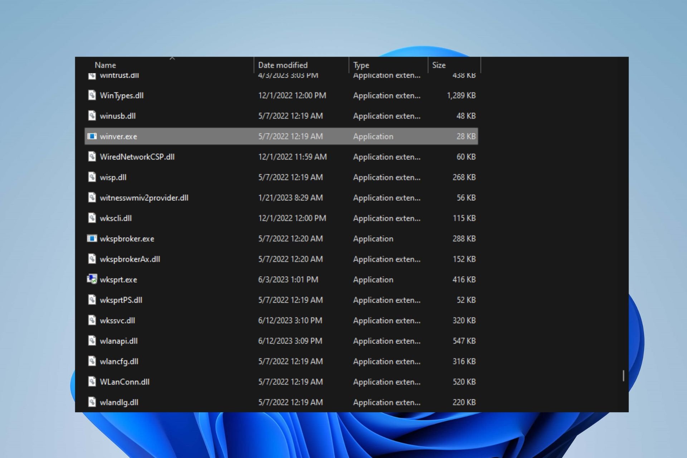Click the 115 KB size value
687x458 pixels.
click(x=464, y=218)
